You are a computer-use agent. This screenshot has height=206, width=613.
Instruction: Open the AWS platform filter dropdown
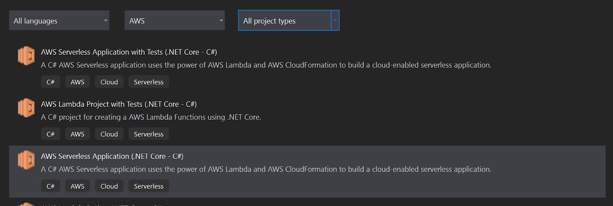(174, 21)
